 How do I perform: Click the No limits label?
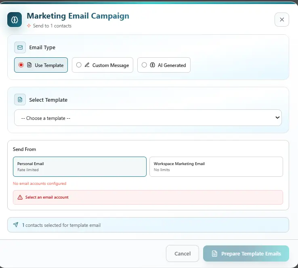coord(162,170)
